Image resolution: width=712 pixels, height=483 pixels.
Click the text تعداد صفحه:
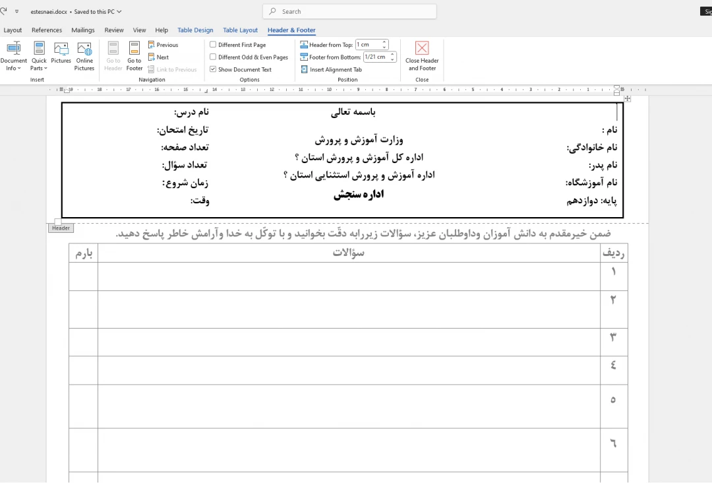point(185,147)
